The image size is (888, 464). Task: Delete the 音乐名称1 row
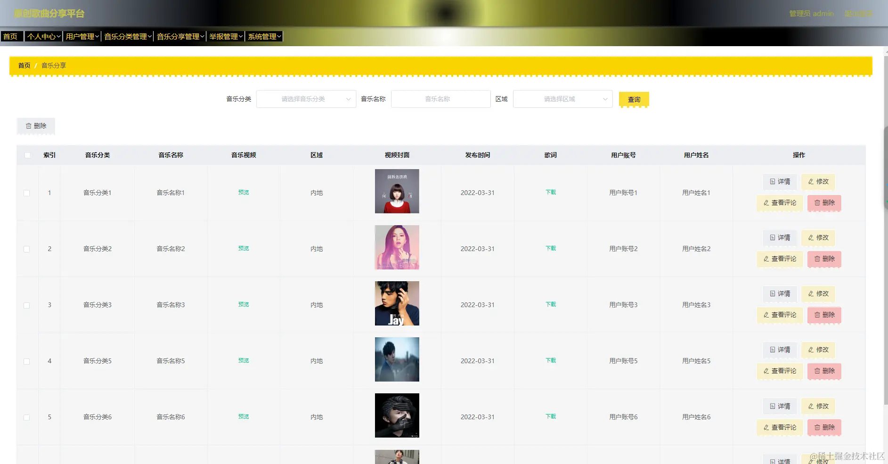click(x=824, y=203)
